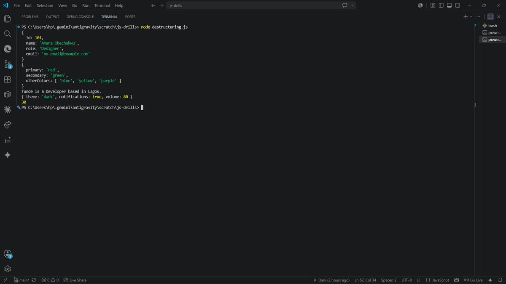Open errors and warnings count in status bar
The image size is (506, 284).
click(x=50, y=280)
